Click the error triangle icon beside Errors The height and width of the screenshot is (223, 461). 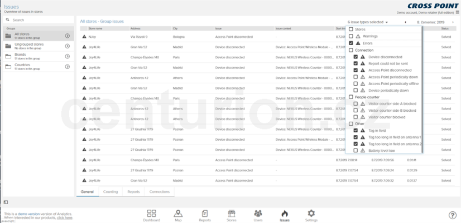[x=358, y=43]
